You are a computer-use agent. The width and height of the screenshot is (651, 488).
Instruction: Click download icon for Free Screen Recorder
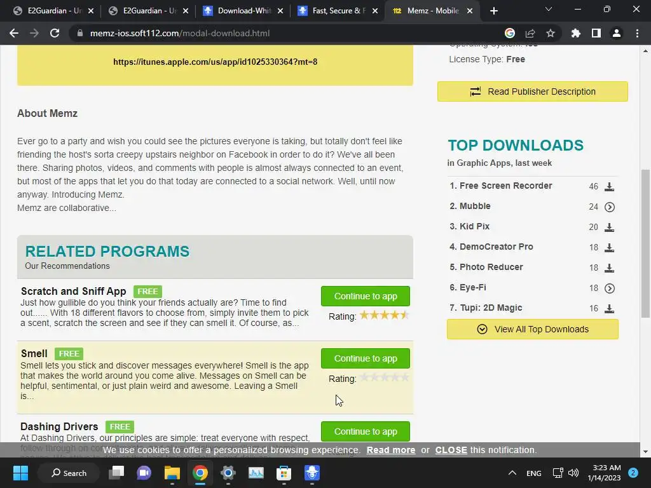click(609, 187)
